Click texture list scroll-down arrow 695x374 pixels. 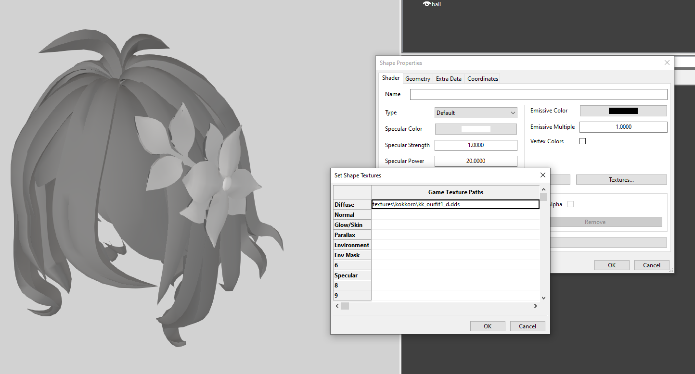click(x=543, y=298)
